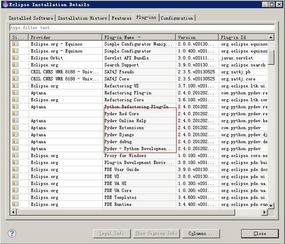This screenshot has width=285, height=244.
Task: Click signed icon in Pydev Red Core row
Action: 15,113
